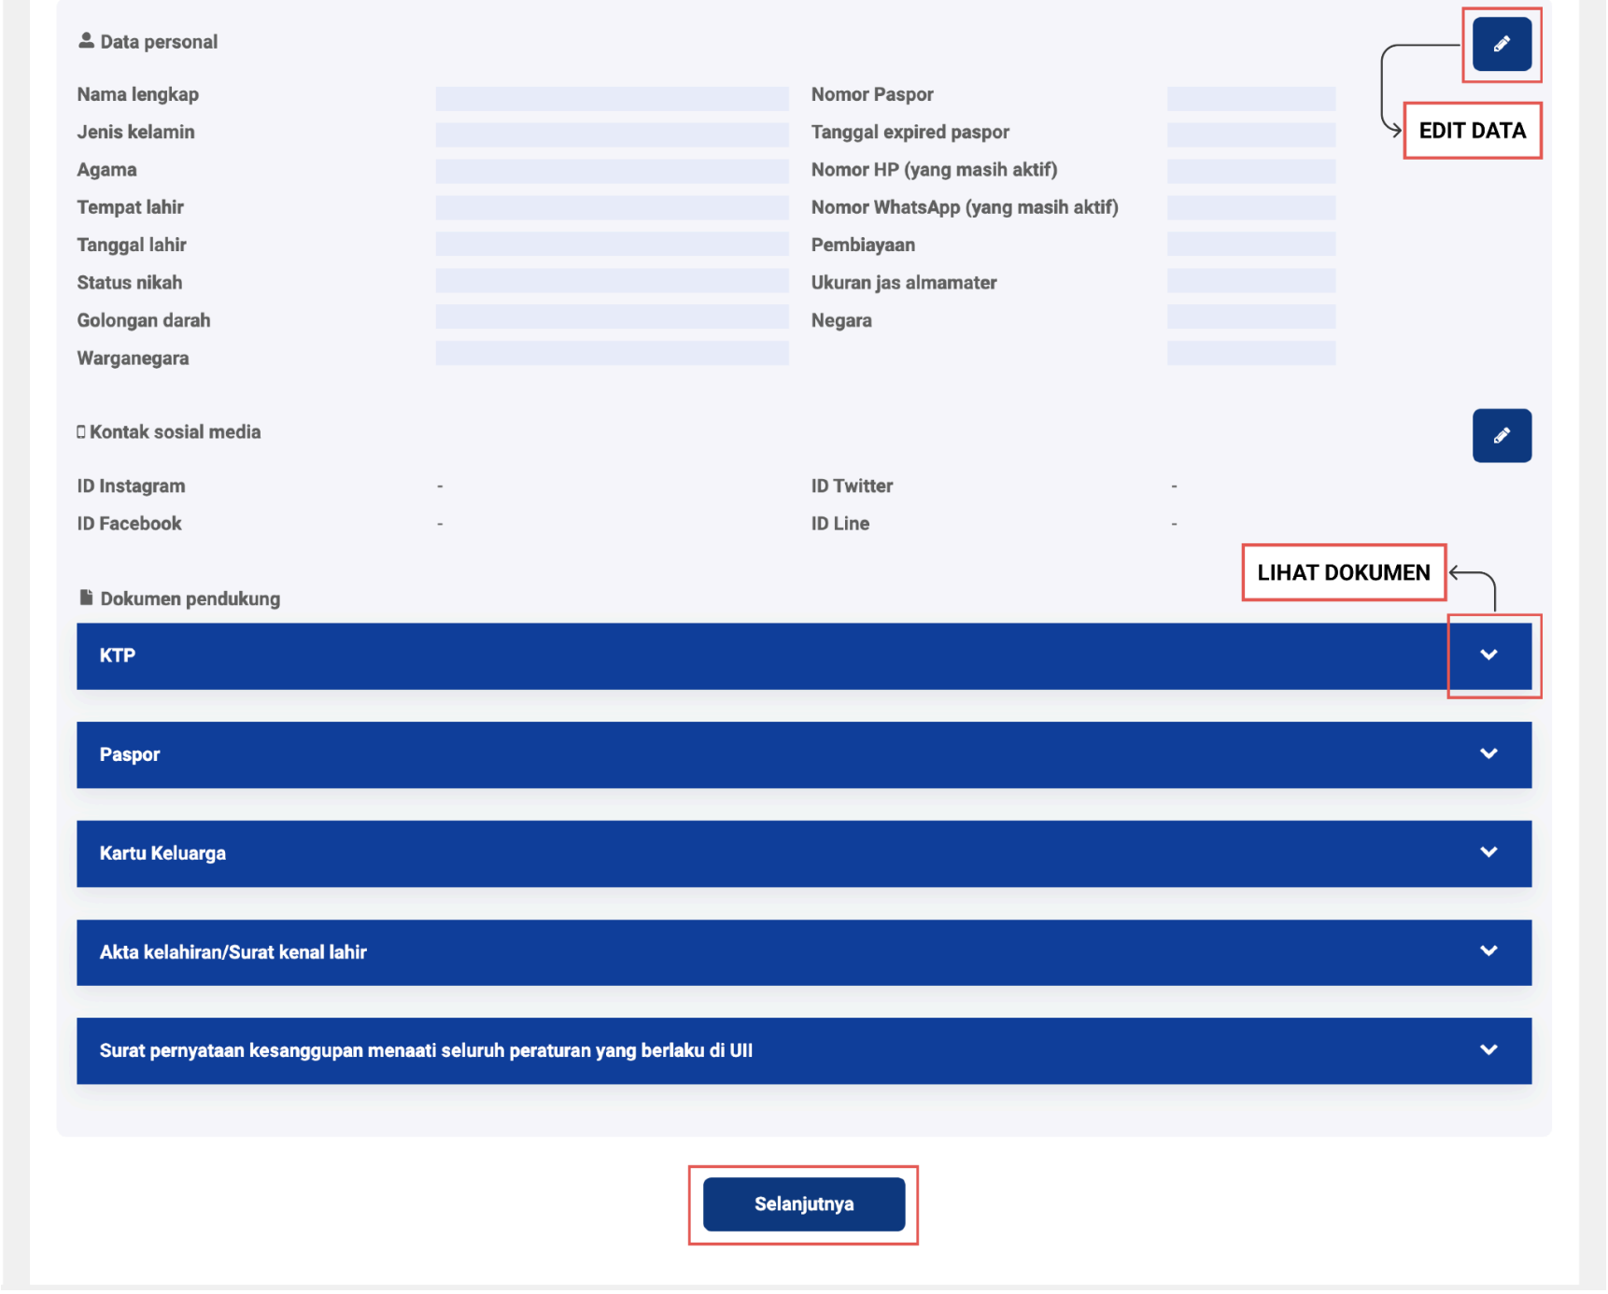Screen dimensions: 1608x1294
Task: Select the Ukuran jas almamater value field
Action: coord(1250,280)
